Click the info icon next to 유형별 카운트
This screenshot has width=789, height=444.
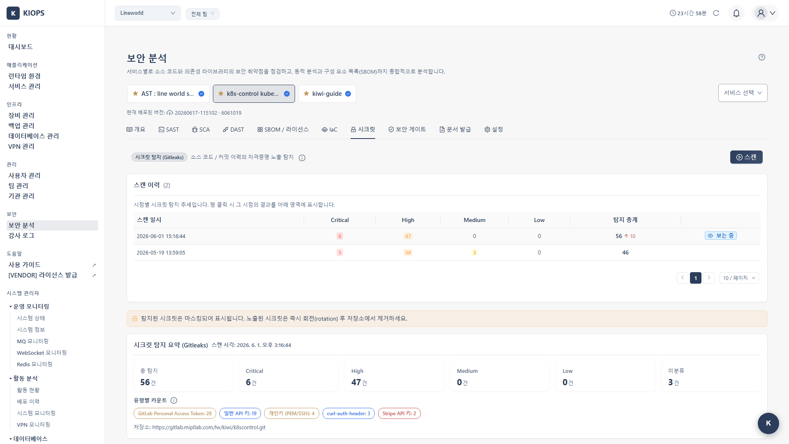[x=174, y=400]
